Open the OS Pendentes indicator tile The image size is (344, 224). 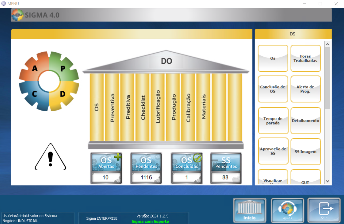tap(146, 168)
